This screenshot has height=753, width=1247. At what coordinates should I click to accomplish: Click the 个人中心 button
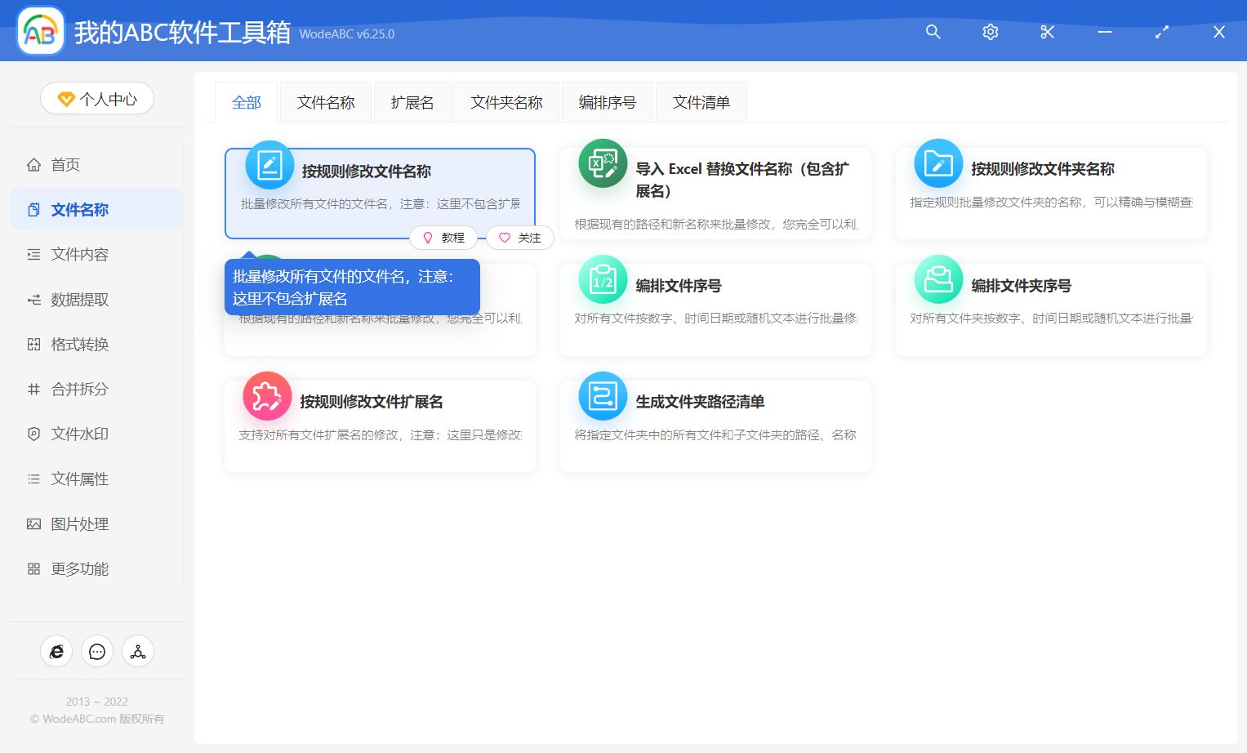[96, 97]
